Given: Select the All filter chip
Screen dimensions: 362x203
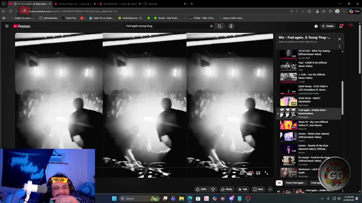Looking at the screenshot, I should click(x=279, y=183).
